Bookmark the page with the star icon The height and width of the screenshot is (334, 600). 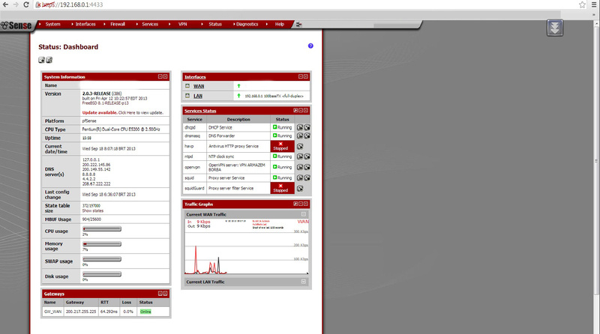(582, 4)
